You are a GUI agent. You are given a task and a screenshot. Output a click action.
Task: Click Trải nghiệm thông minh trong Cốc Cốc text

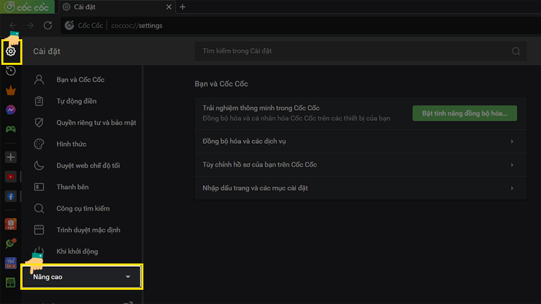(261, 108)
